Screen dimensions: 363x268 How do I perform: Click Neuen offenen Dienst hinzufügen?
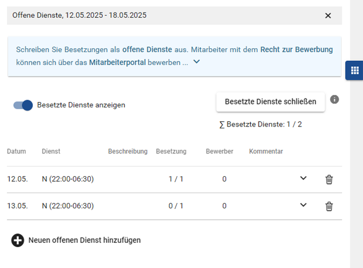[84, 241]
